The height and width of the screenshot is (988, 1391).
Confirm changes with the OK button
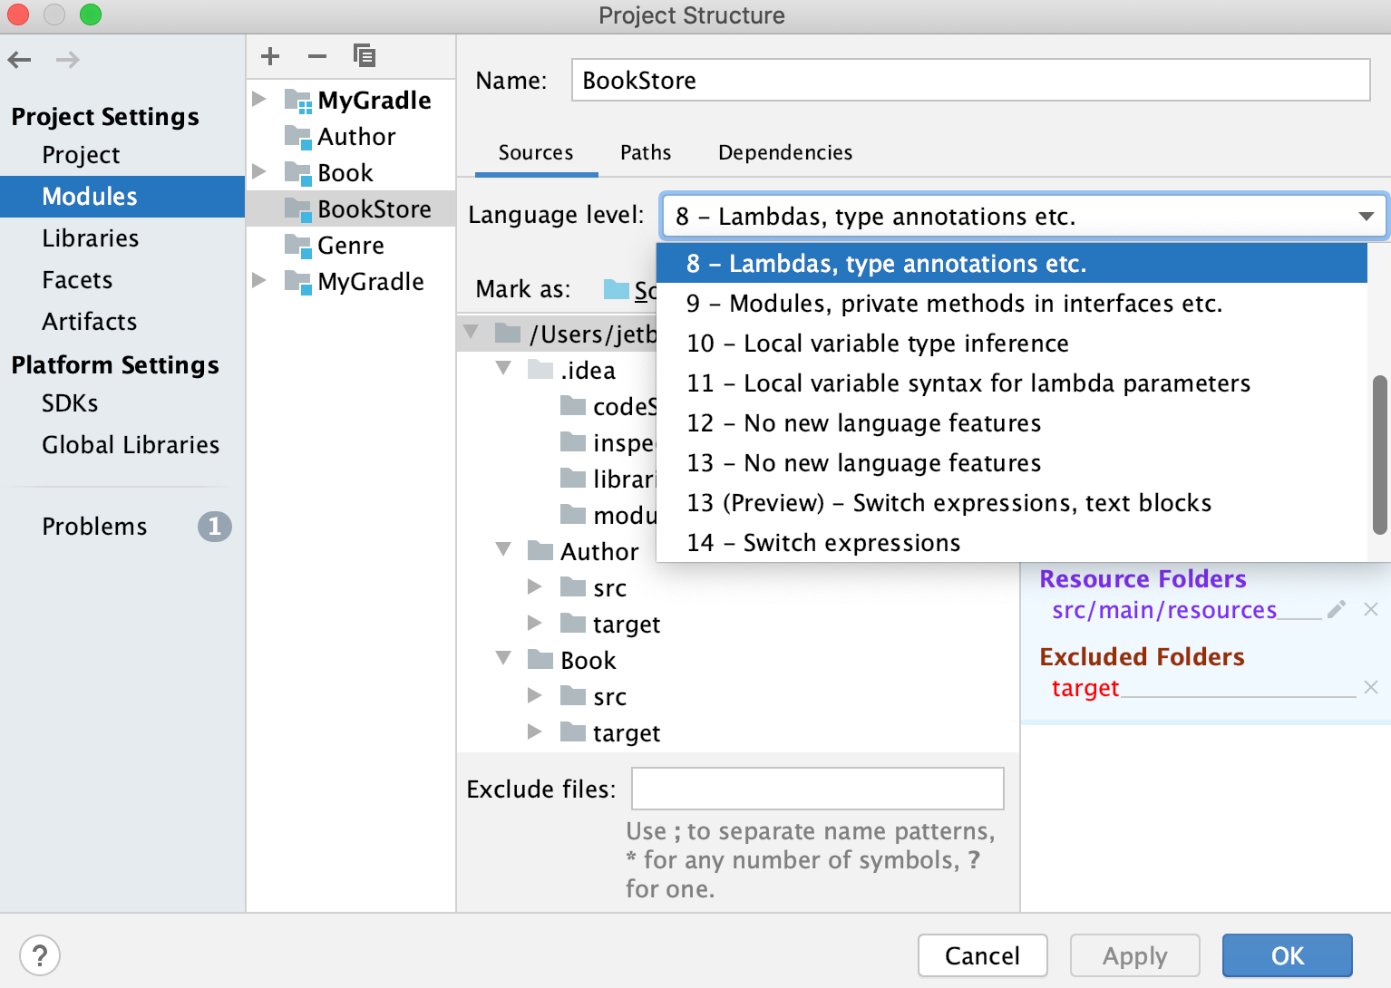coord(1286,954)
